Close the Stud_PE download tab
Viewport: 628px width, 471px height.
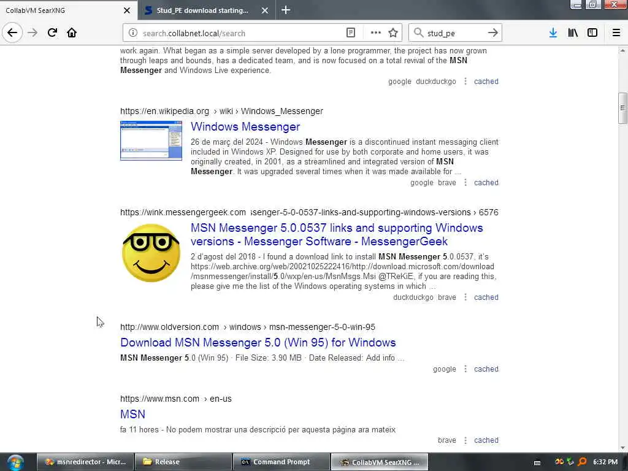pyautogui.click(x=265, y=10)
